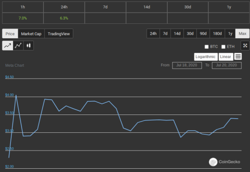This screenshot has height=172, width=250.
Task: Enable the ETH comparison checkbox
Action: pos(223,47)
